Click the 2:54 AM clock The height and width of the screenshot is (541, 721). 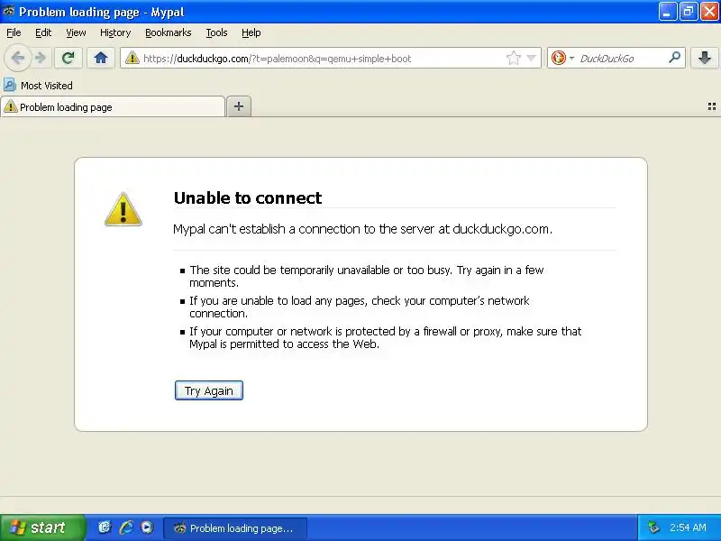click(688, 527)
